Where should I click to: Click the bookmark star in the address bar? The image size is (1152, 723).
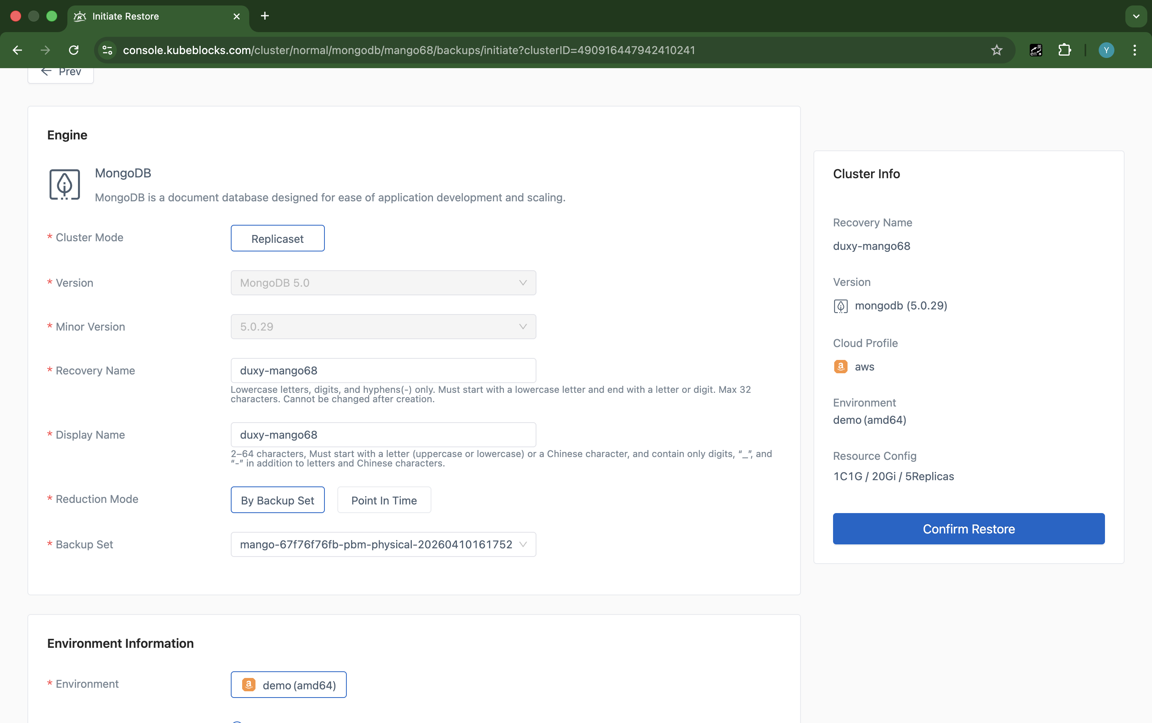click(996, 50)
